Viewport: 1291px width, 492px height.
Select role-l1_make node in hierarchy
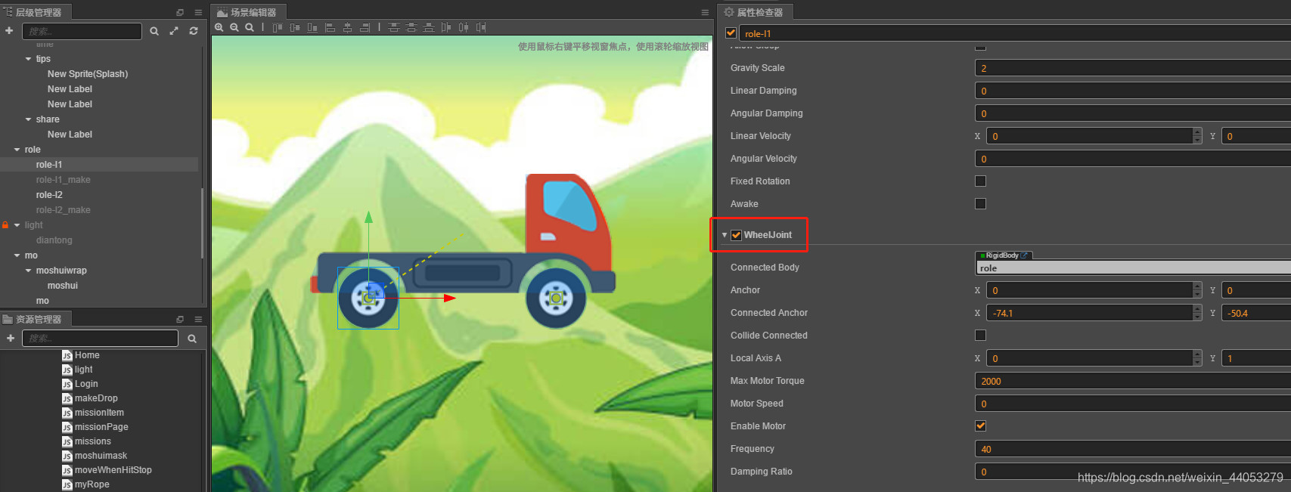[x=63, y=180]
